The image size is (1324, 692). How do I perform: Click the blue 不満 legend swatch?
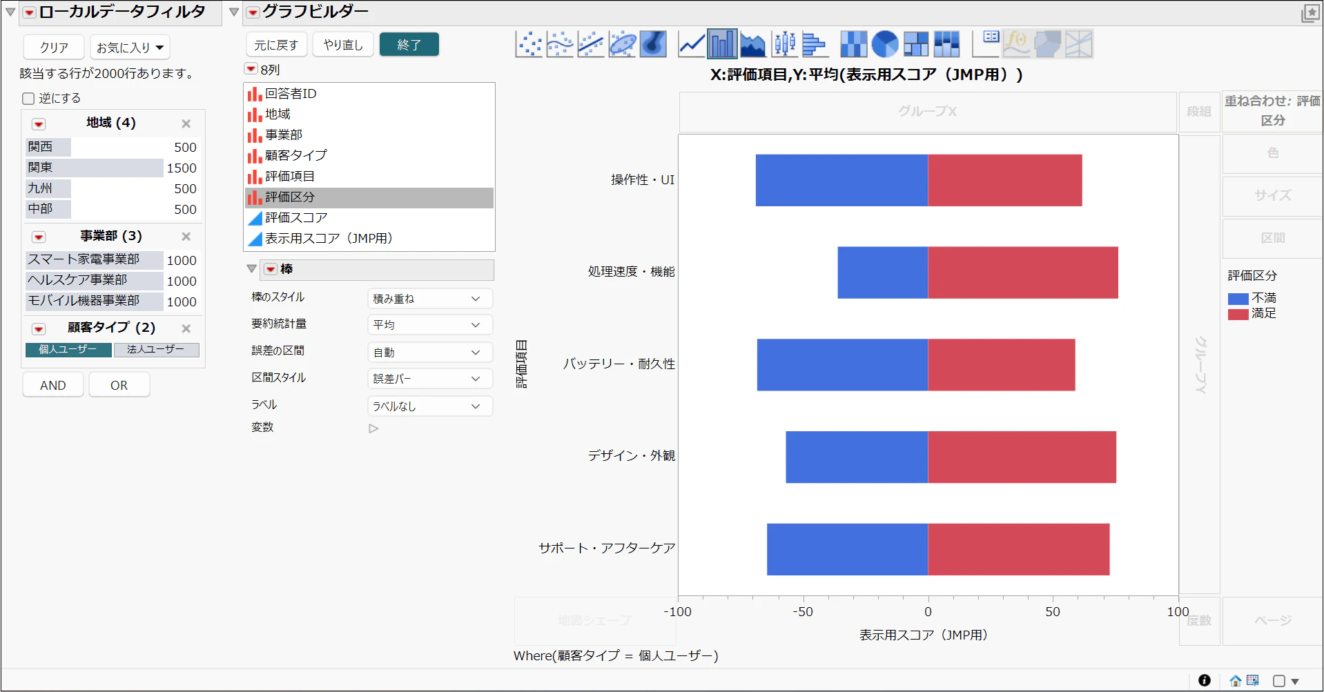pos(1238,299)
